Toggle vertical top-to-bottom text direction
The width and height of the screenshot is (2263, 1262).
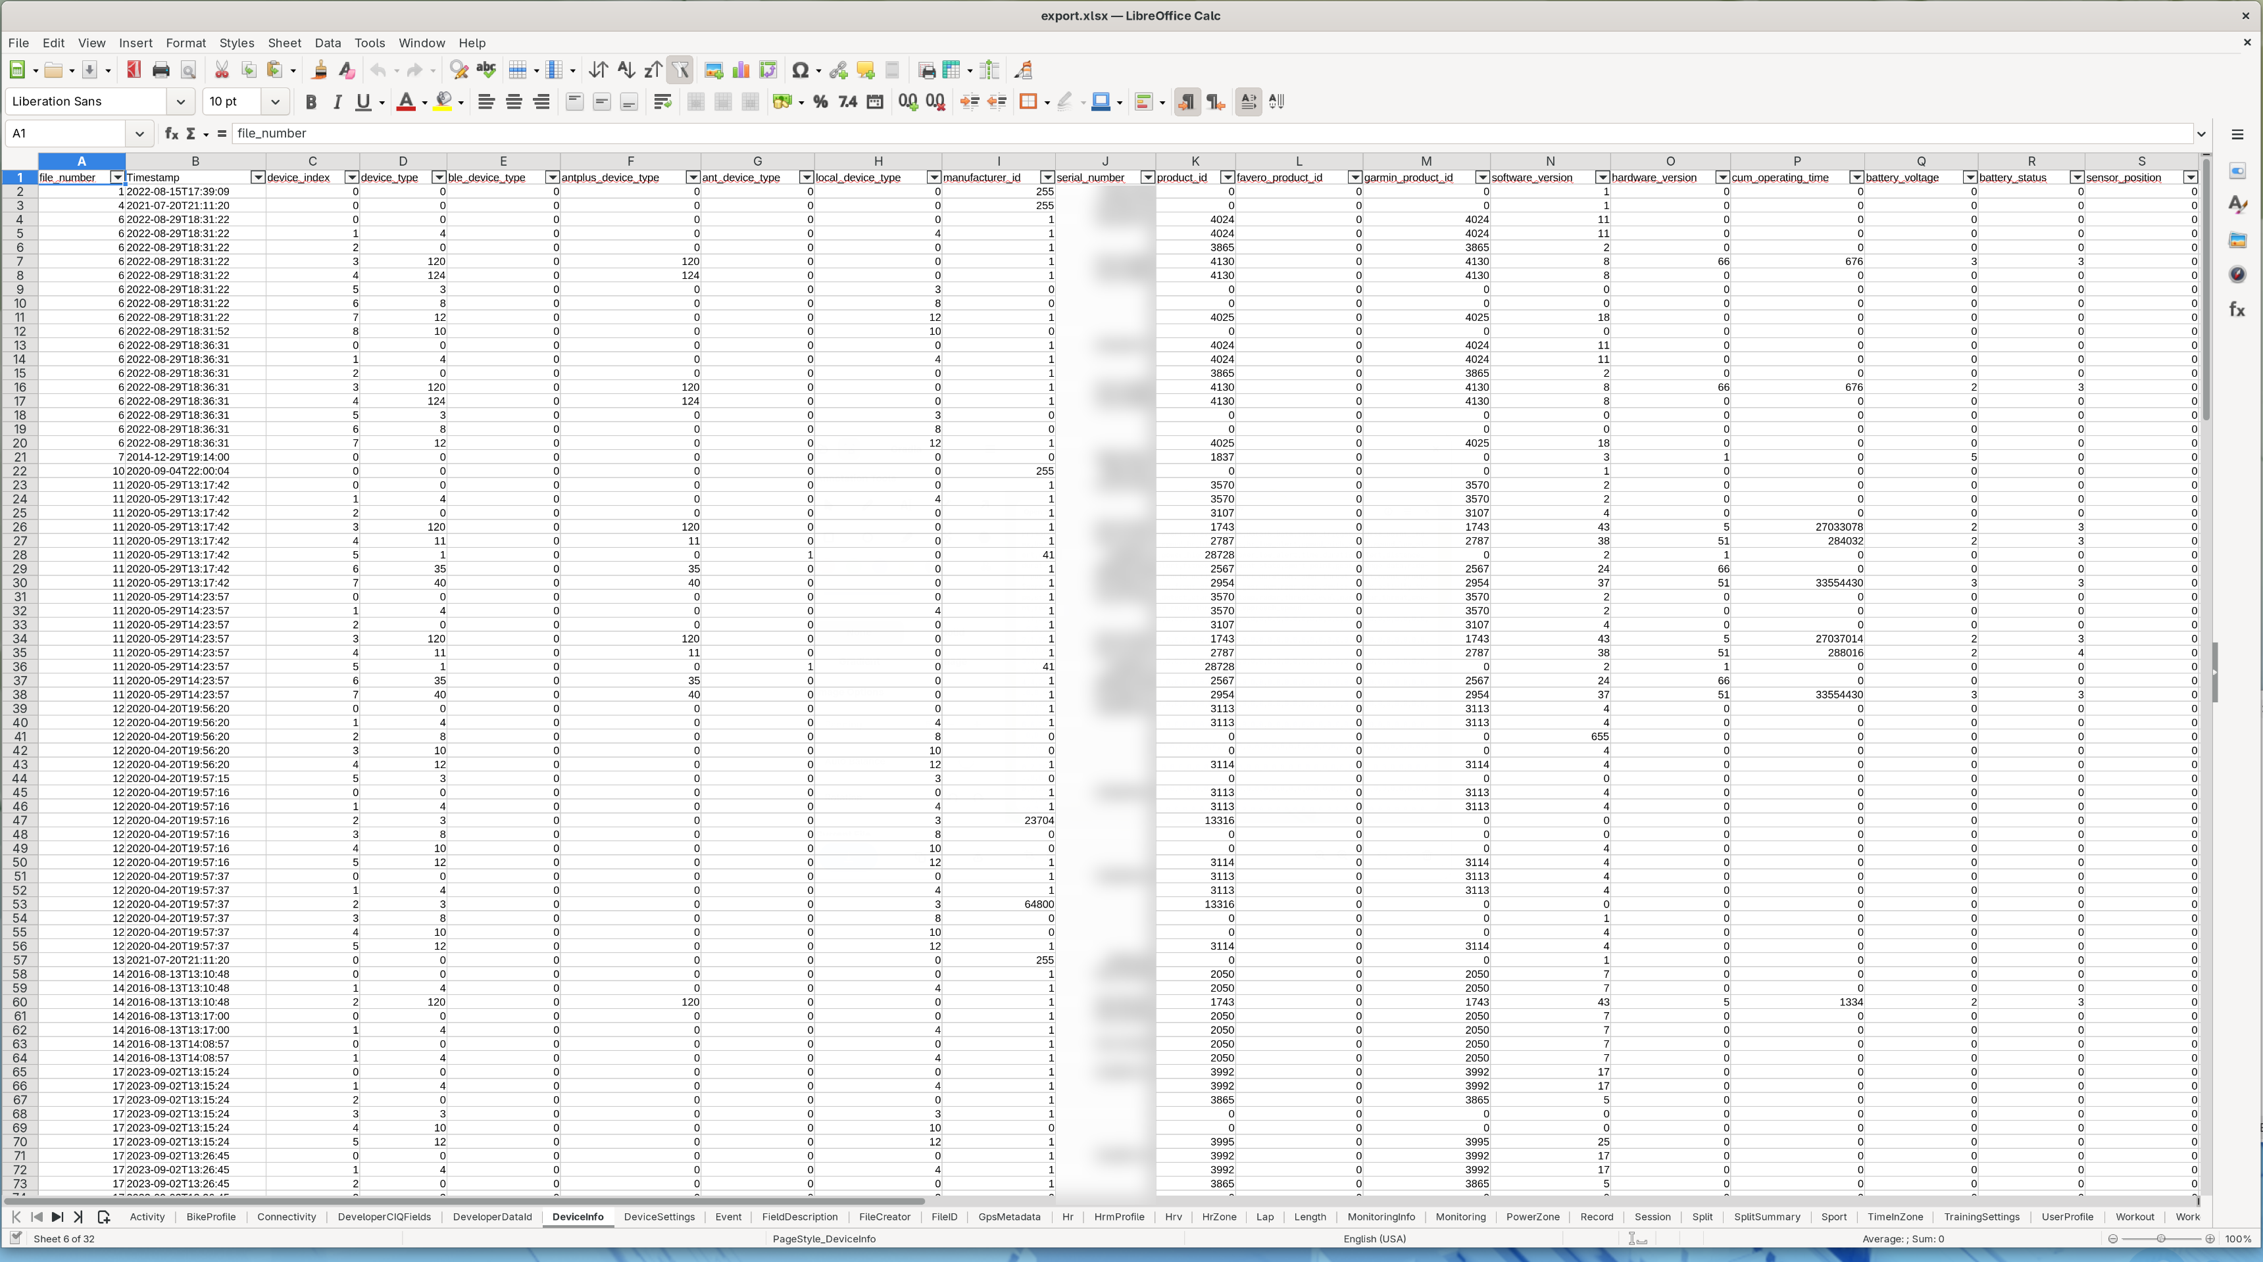tap(1276, 102)
